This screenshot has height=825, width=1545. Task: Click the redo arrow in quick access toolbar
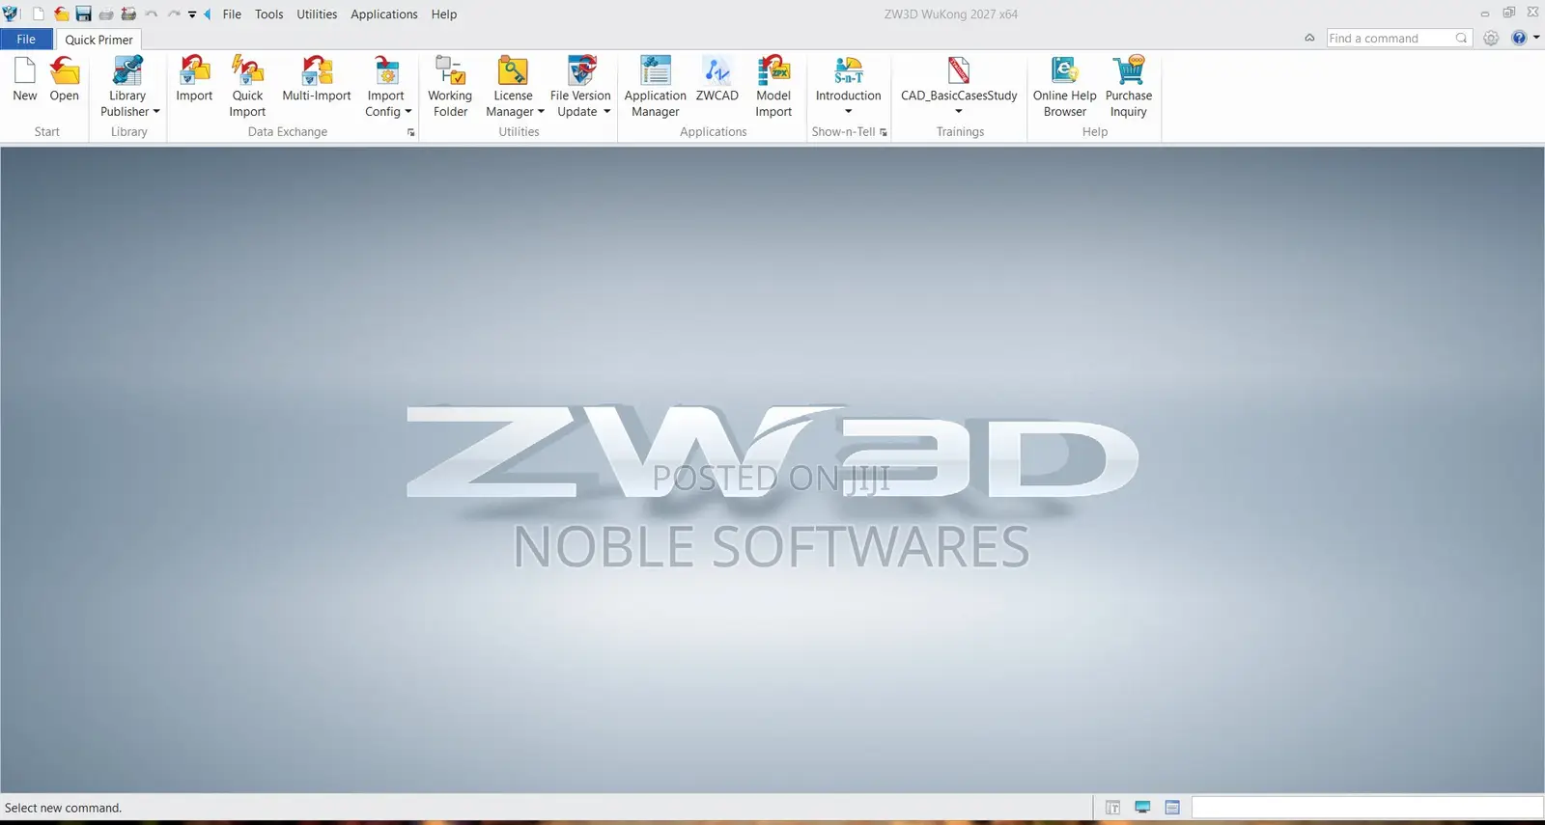[x=174, y=14]
